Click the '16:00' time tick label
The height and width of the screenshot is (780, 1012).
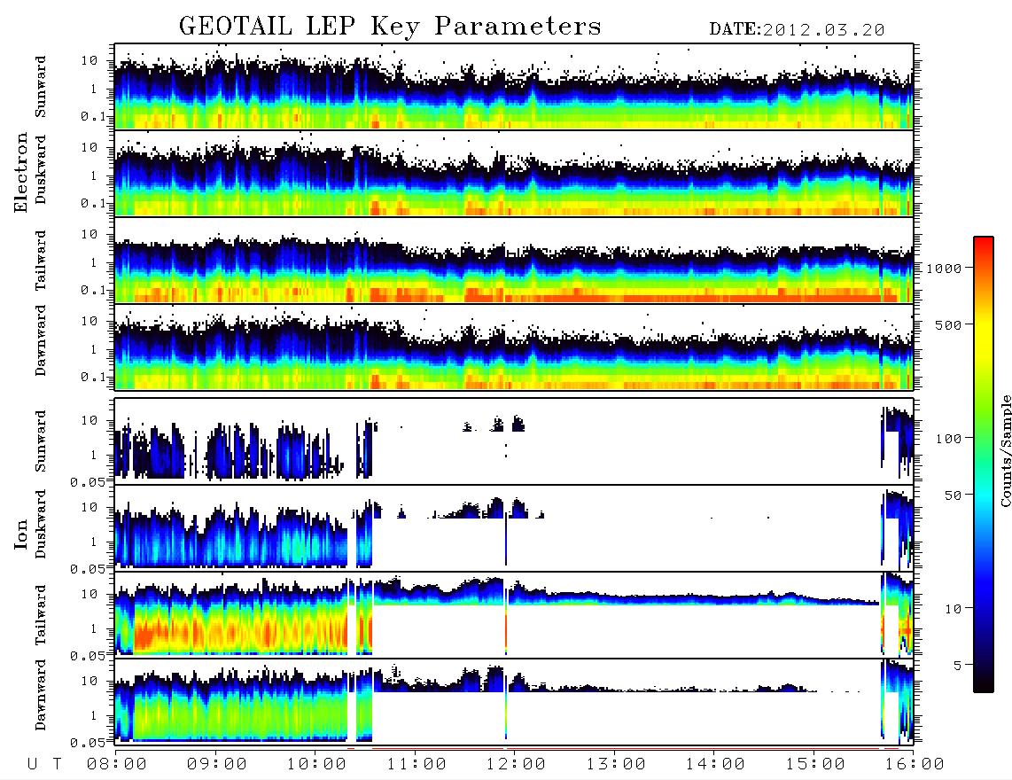point(915,764)
